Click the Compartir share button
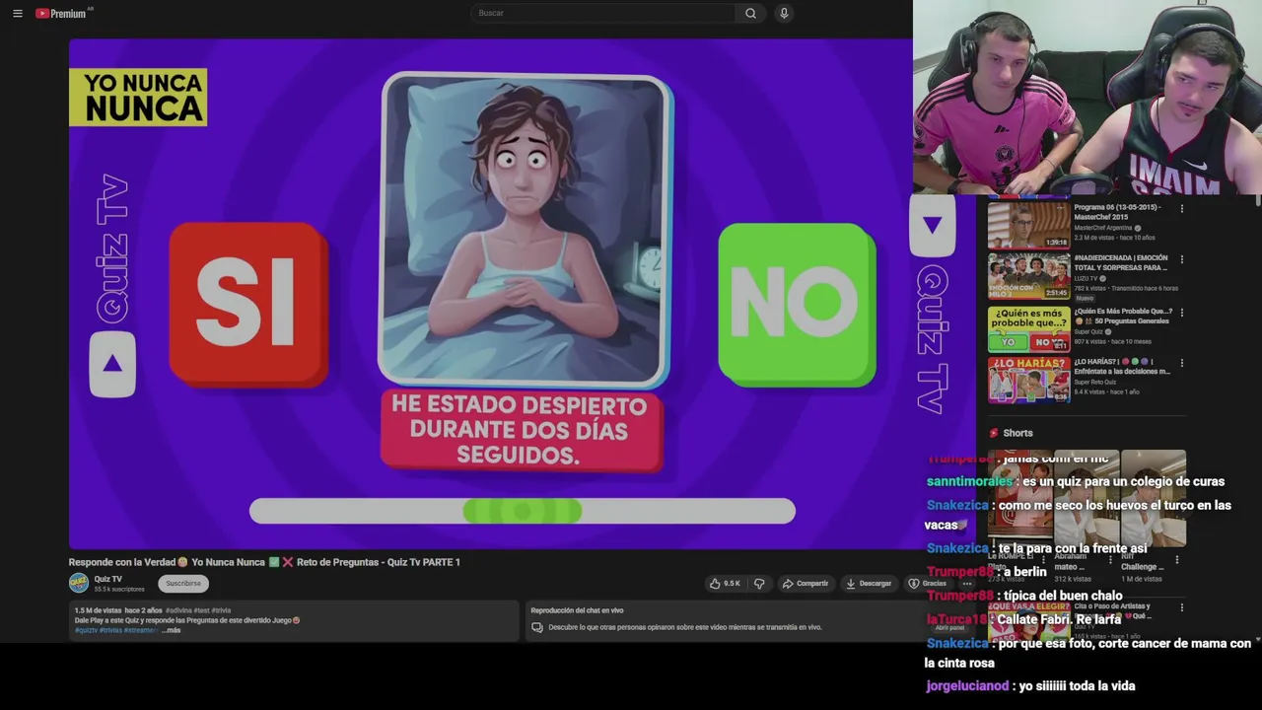Viewport: 1262px width, 710px height. pyautogui.click(x=806, y=584)
